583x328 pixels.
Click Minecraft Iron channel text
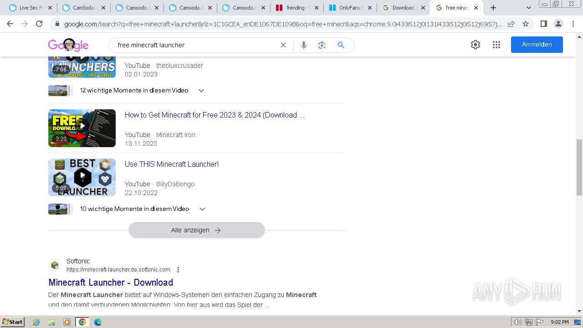pyautogui.click(x=176, y=135)
